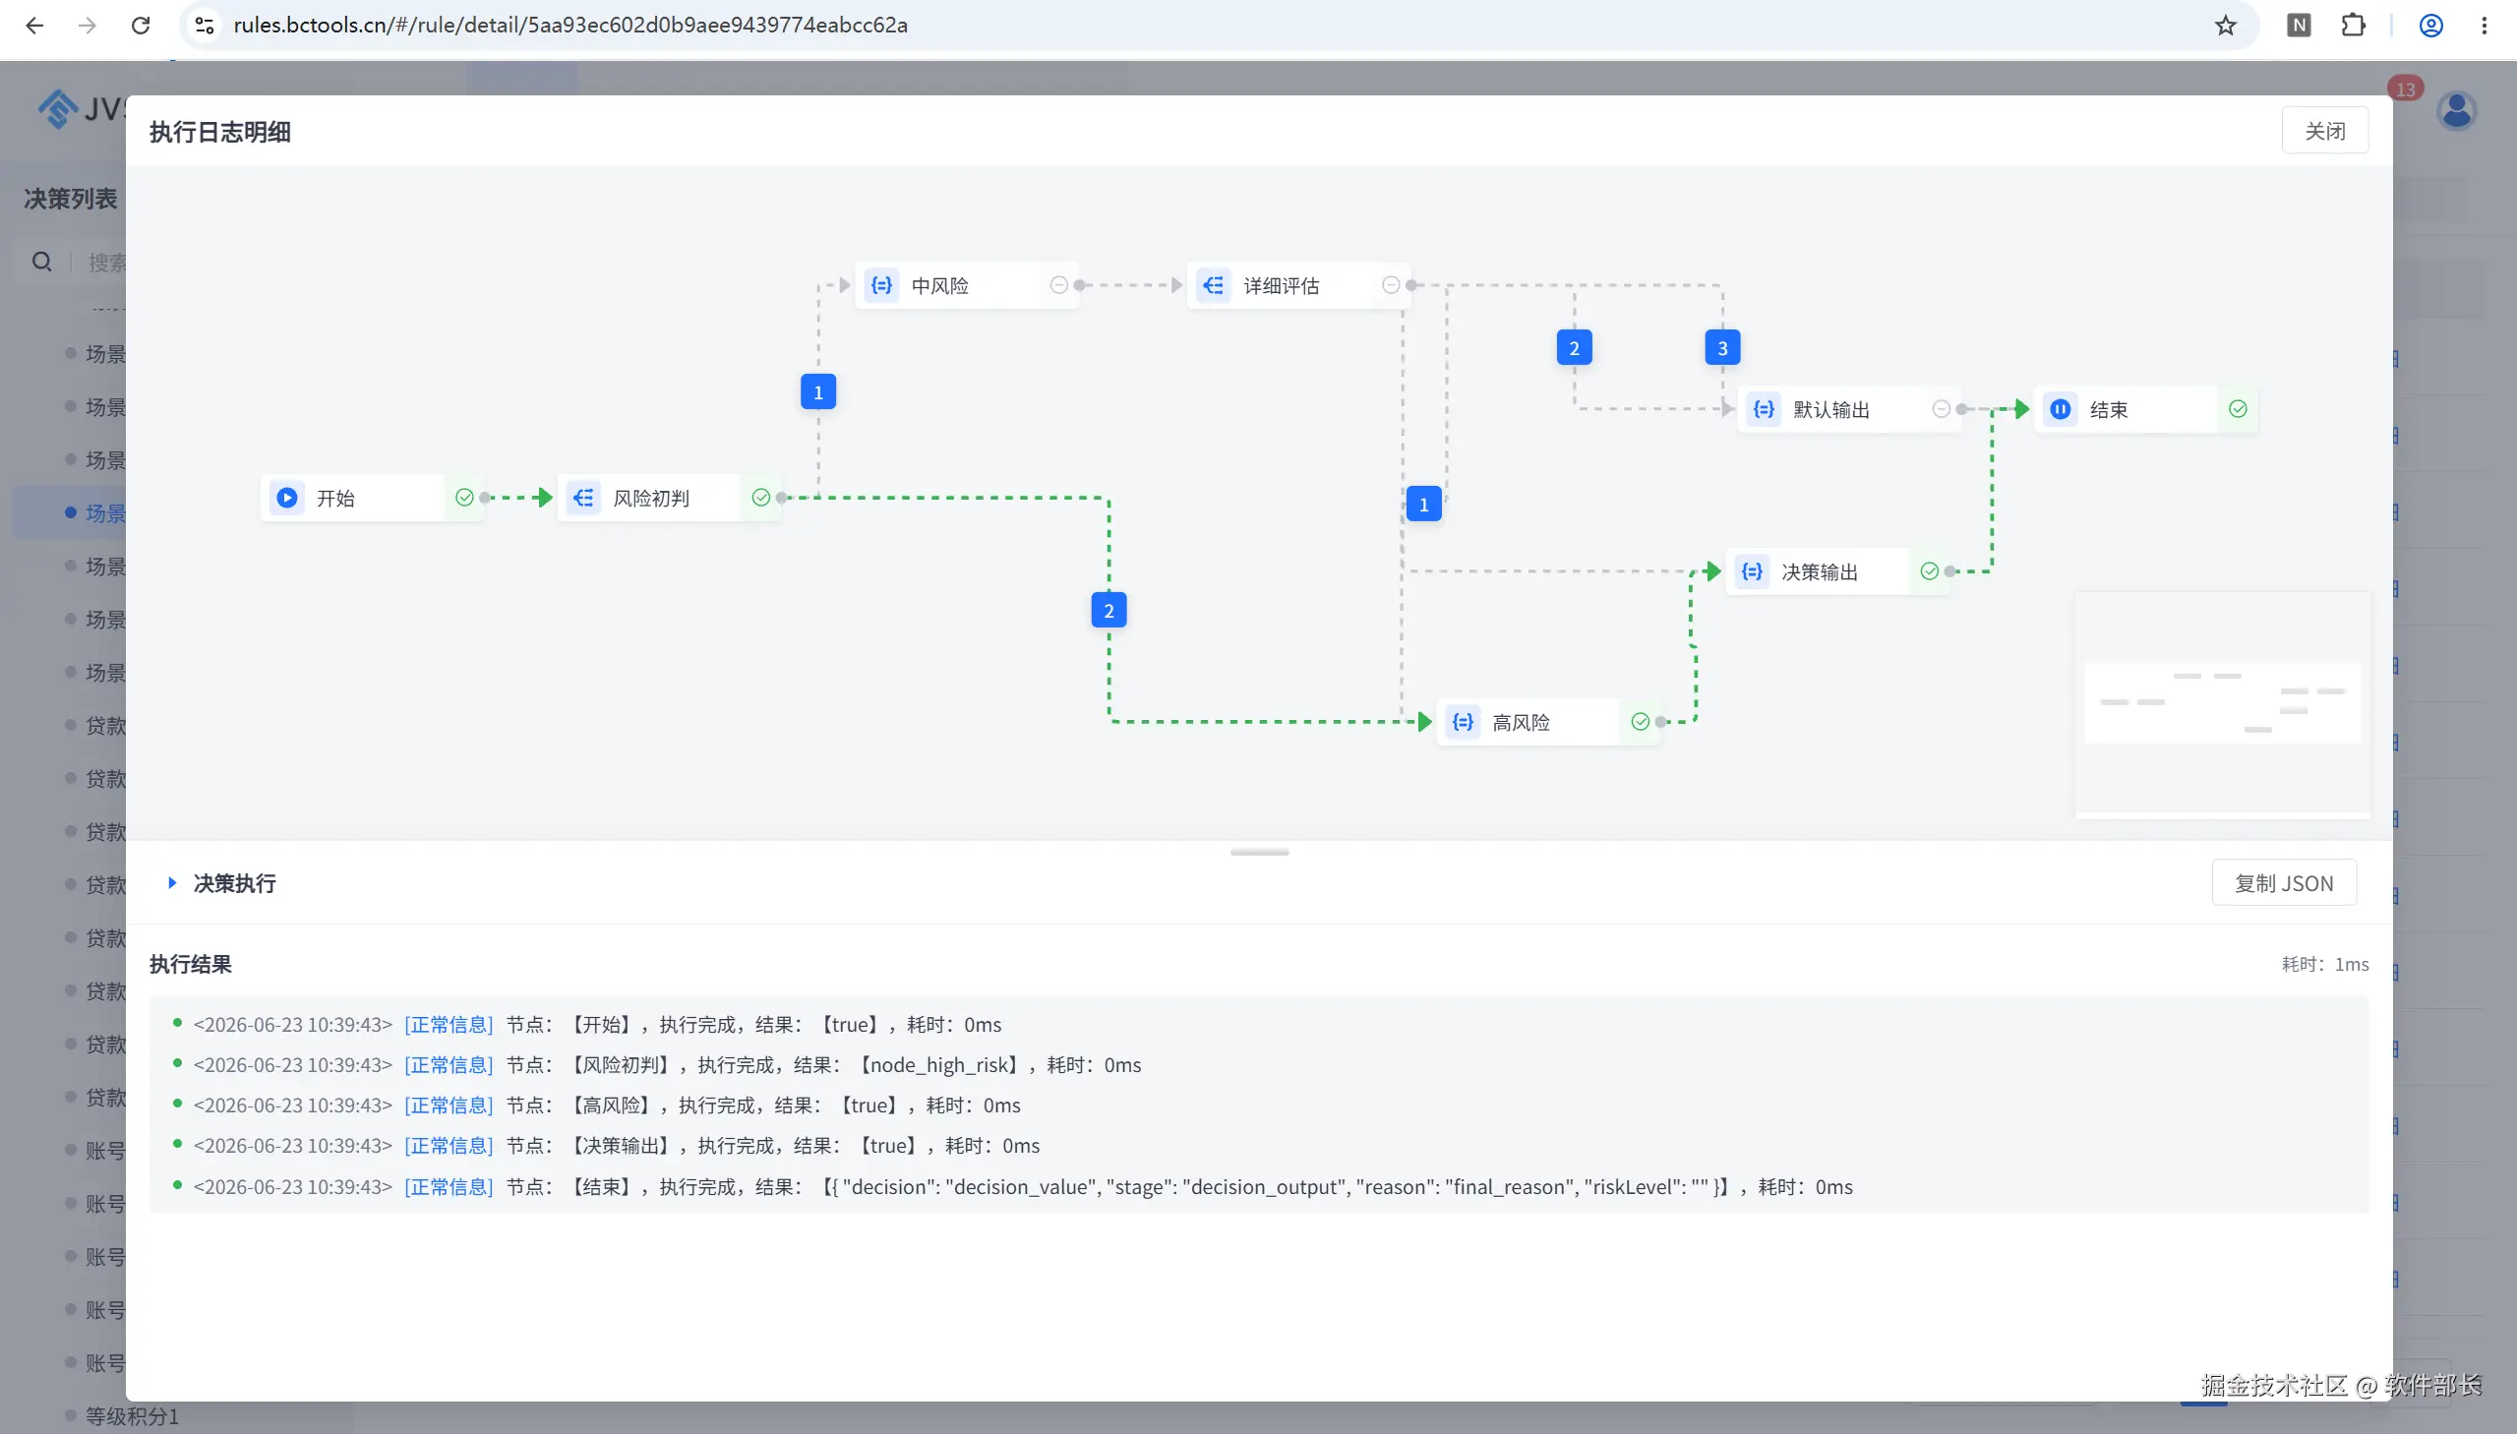Click the minus status on 详细评估 node
Viewport: 2517px width, 1434px height.
pos(1391,285)
